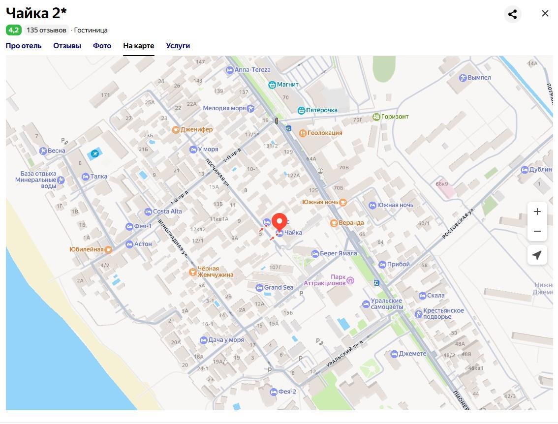Click the Магнит supermarket marker
This screenshot has width=558, height=424.
(x=272, y=85)
